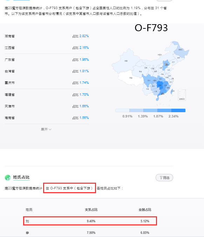
Task: Click the 姓氏占比 section heading
Action: [21, 177]
